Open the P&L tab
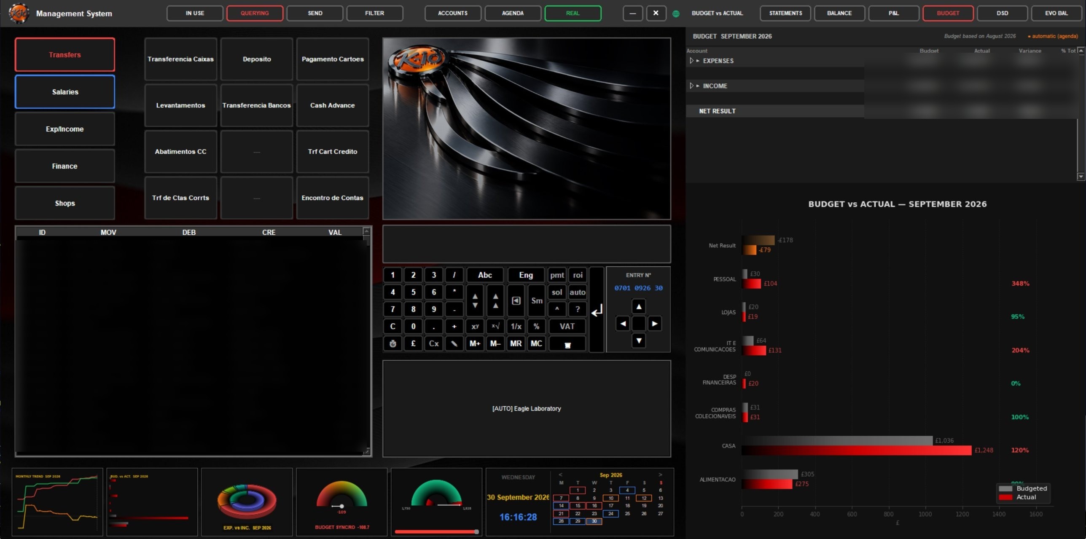This screenshot has width=1086, height=539. 893,13
